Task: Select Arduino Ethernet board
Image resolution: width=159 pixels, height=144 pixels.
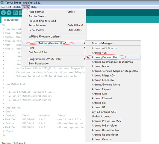Action: click(x=113, y=98)
